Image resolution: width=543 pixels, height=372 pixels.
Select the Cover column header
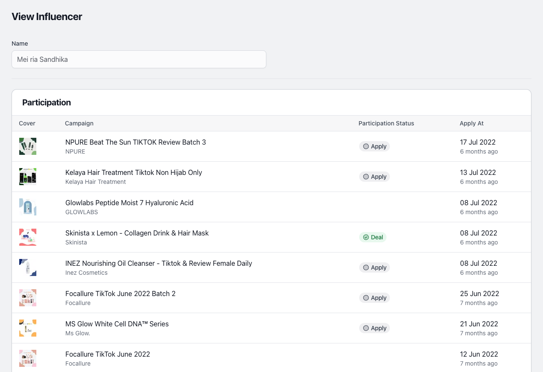(x=27, y=123)
